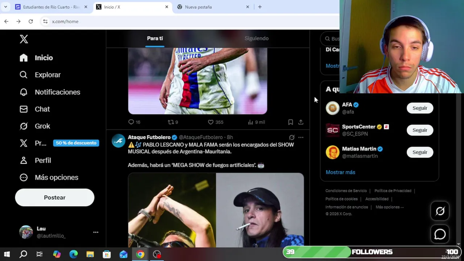This screenshot has width=464, height=261.
Task: Switch to the Para ti tab
Action: pos(155,38)
